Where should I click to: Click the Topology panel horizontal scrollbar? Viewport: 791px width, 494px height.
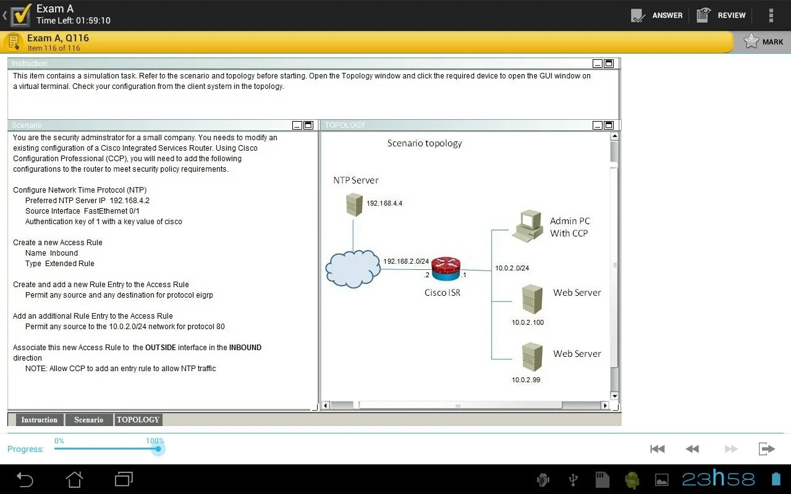click(x=457, y=405)
